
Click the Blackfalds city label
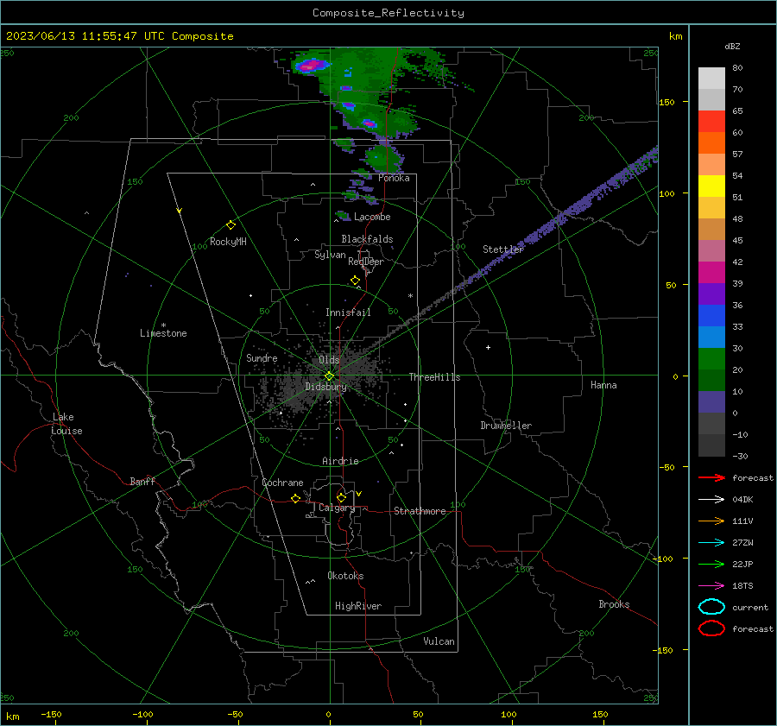(x=367, y=239)
